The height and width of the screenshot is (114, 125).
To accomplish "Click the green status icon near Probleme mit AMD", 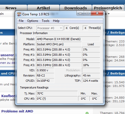I will tap(87, 113).
